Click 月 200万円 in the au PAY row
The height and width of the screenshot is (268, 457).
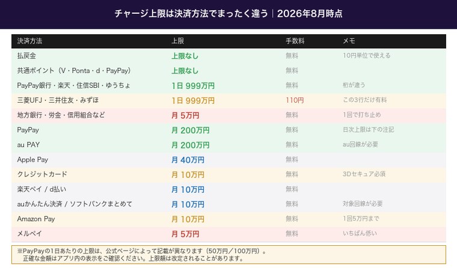pos(191,145)
